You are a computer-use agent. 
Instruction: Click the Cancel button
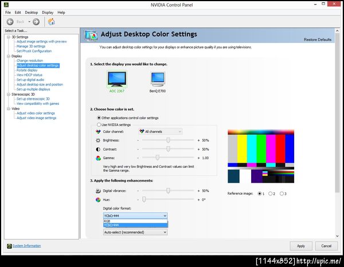[326, 246]
